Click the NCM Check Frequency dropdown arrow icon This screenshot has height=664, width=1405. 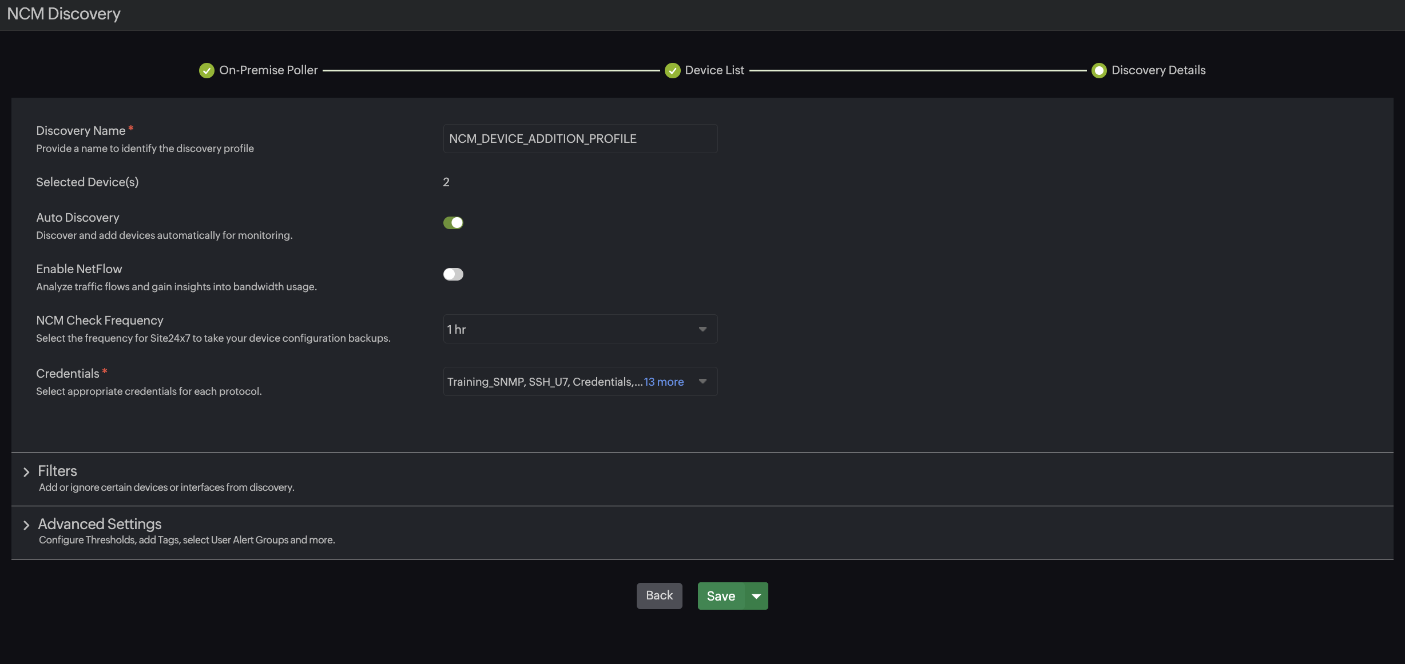[702, 329]
